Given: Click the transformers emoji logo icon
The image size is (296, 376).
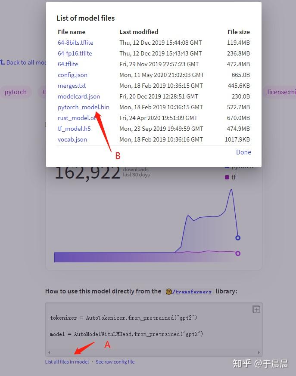Looking at the screenshot, I should click(x=168, y=291).
